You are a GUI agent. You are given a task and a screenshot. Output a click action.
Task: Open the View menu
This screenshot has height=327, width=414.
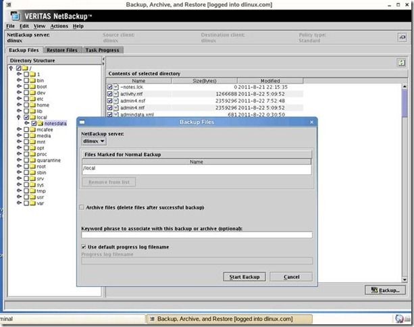(39, 26)
